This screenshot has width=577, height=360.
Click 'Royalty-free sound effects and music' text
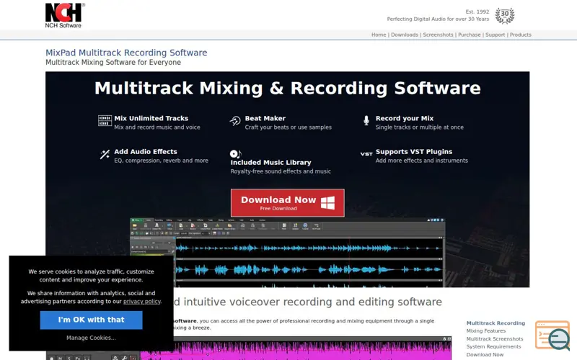pyautogui.click(x=281, y=171)
